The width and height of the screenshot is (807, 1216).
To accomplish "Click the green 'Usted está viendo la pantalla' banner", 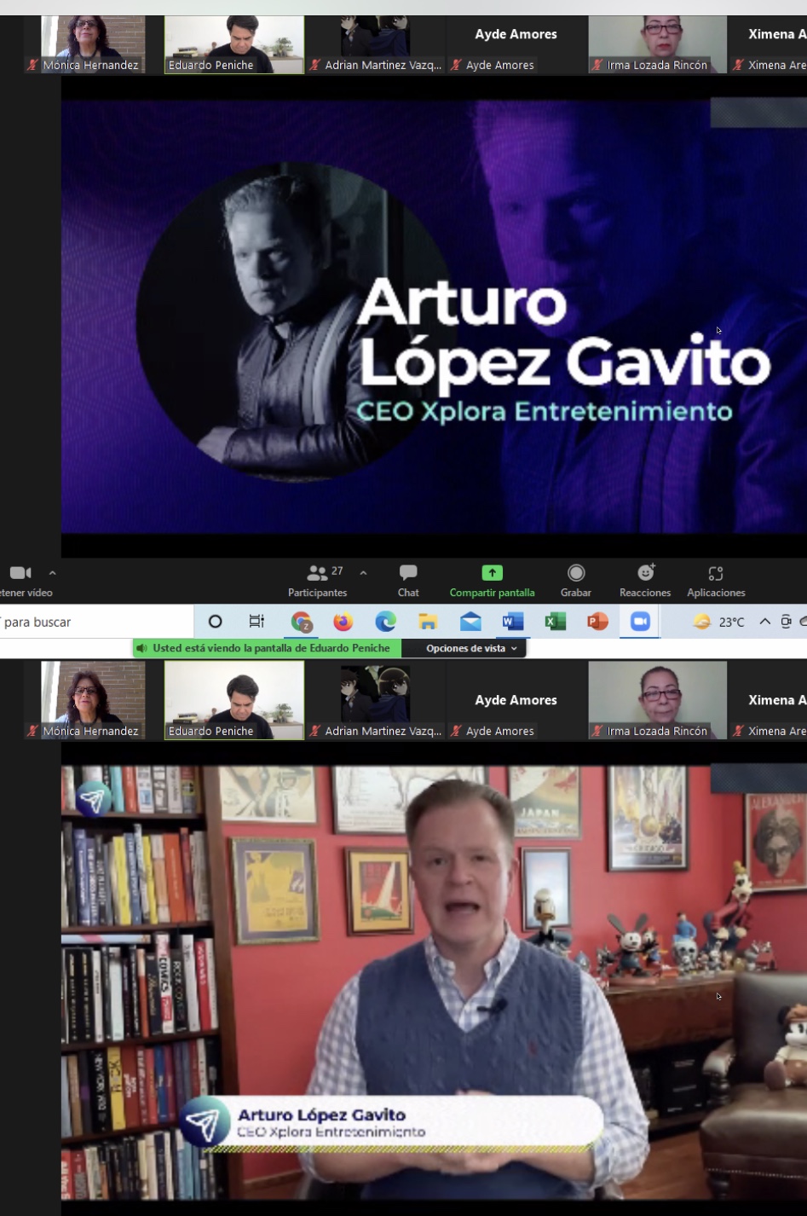I will (267, 648).
